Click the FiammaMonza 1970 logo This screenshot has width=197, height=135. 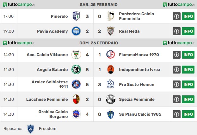111,55
